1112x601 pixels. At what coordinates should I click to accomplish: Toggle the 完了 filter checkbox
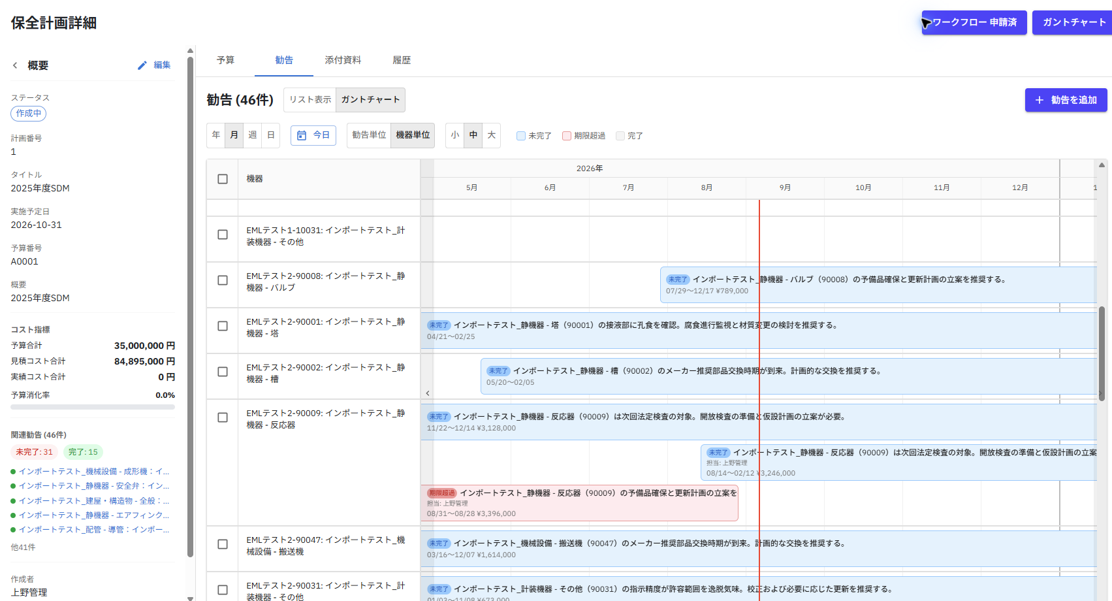pos(620,136)
